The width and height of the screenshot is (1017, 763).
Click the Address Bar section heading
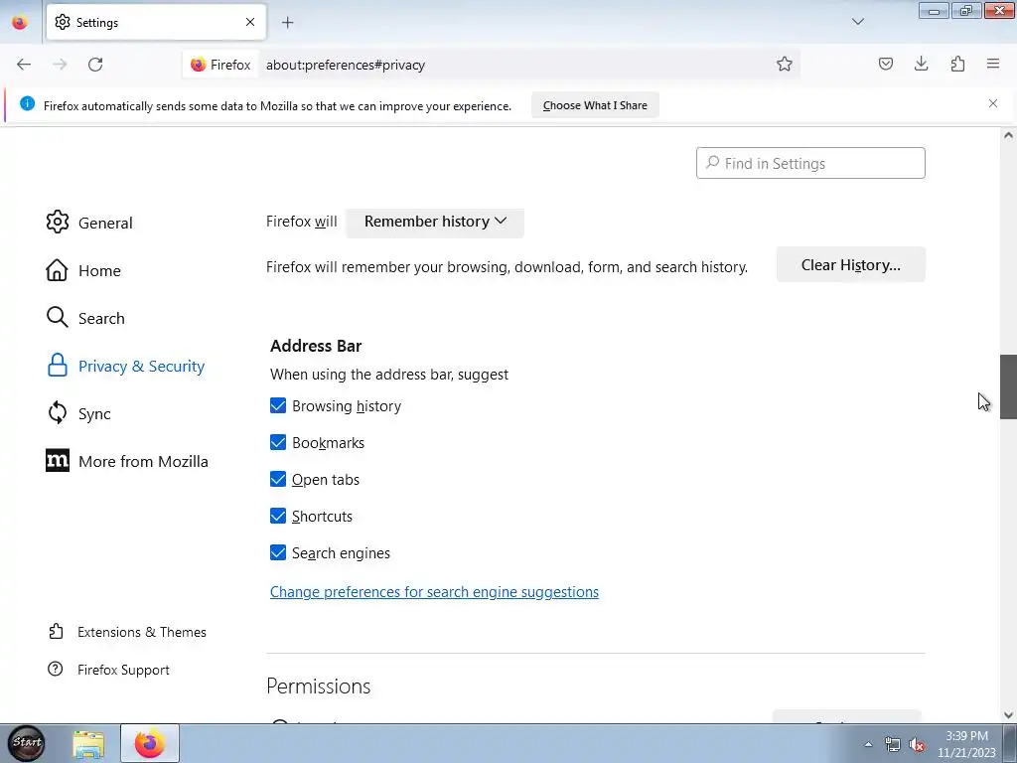point(316,346)
